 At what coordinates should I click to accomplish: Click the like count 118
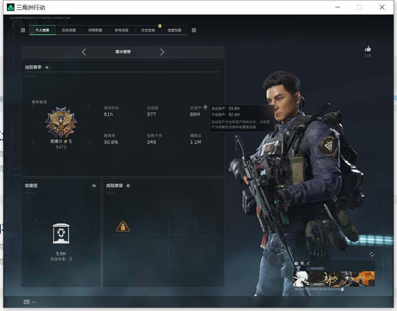pos(368,56)
